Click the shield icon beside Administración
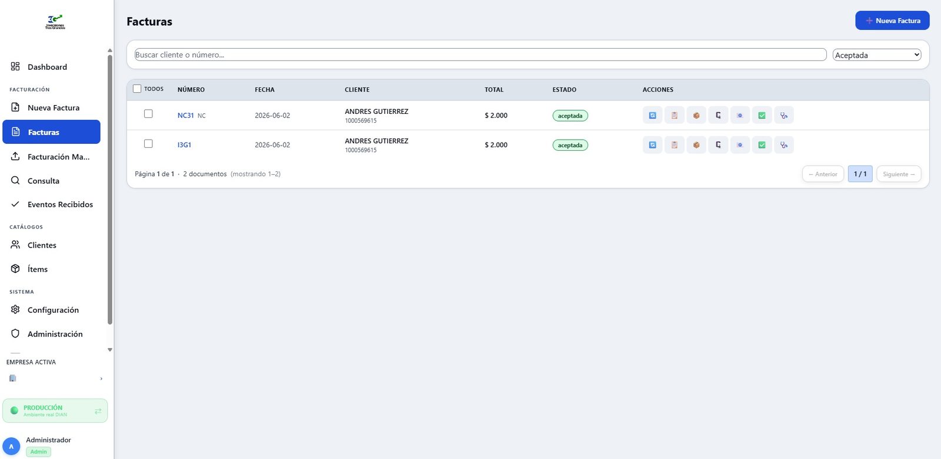This screenshot has height=459, width=941. (15, 334)
